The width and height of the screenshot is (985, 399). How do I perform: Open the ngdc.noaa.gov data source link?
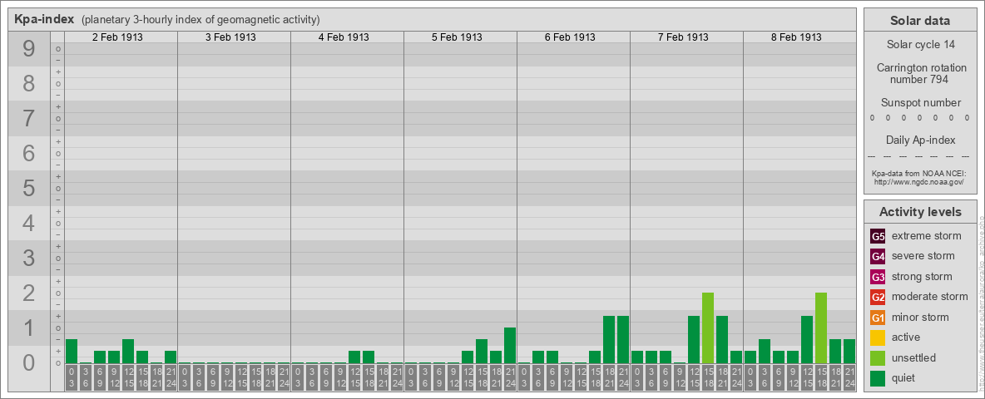click(920, 181)
